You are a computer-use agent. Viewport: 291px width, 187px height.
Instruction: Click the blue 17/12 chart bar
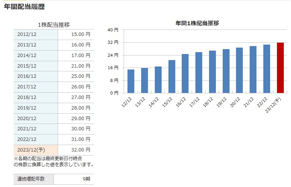click(199, 73)
